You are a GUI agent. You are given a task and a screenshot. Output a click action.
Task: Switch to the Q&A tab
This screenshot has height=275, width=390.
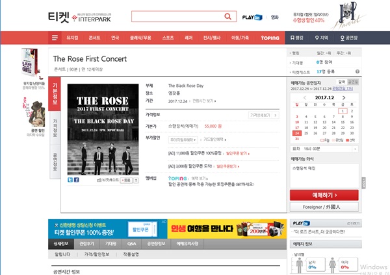tap(131, 244)
